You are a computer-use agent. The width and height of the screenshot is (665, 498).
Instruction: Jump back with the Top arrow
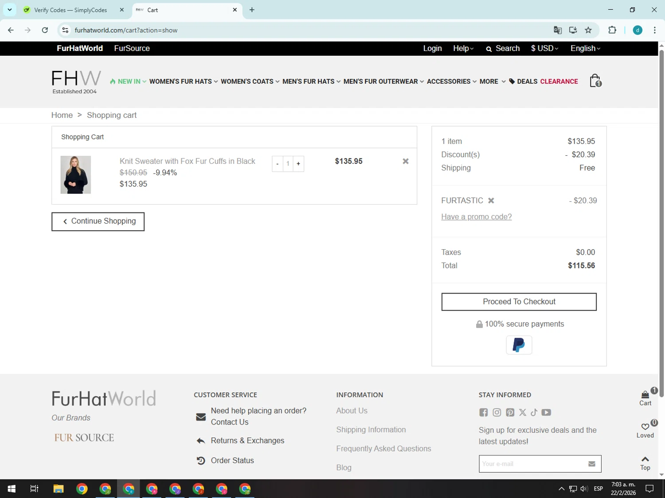click(645, 463)
